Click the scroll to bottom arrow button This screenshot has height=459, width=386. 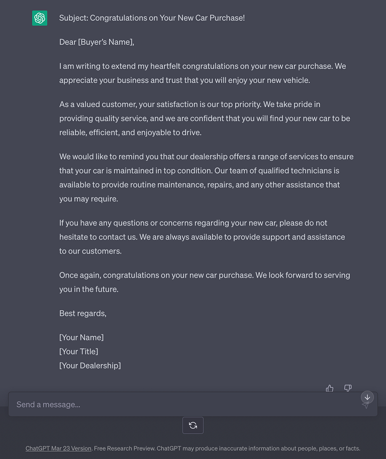point(367,397)
